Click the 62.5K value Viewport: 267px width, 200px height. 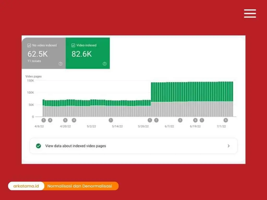click(x=38, y=54)
